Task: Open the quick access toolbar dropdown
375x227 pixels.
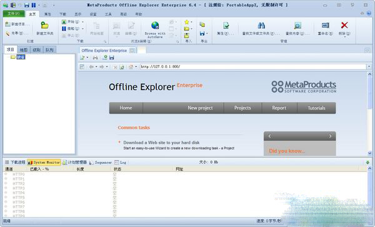Action: pos(54,5)
